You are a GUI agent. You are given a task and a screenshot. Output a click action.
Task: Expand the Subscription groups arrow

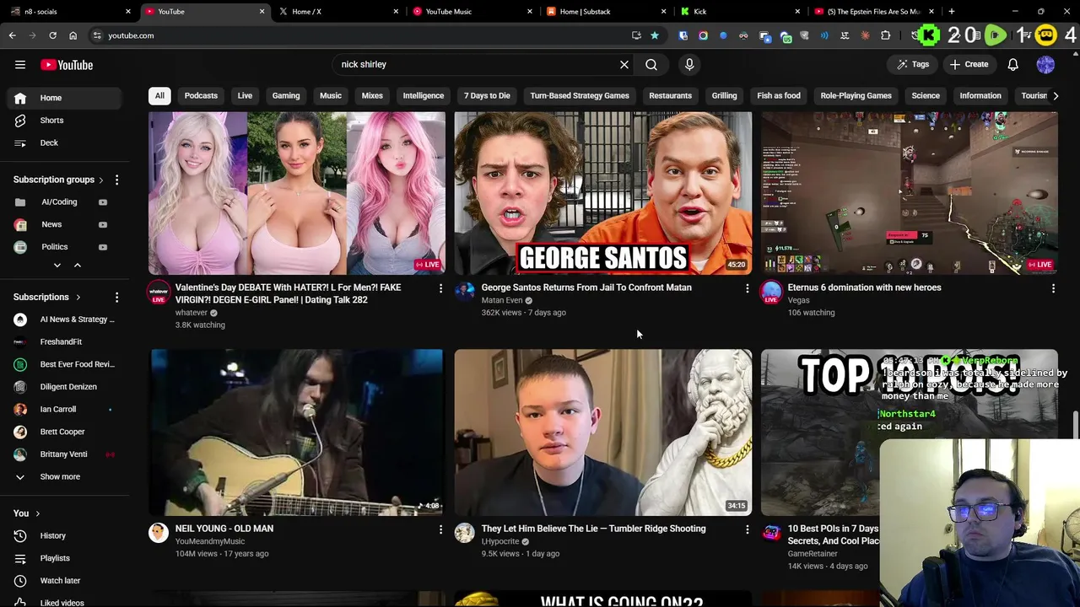(x=101, y=180)
